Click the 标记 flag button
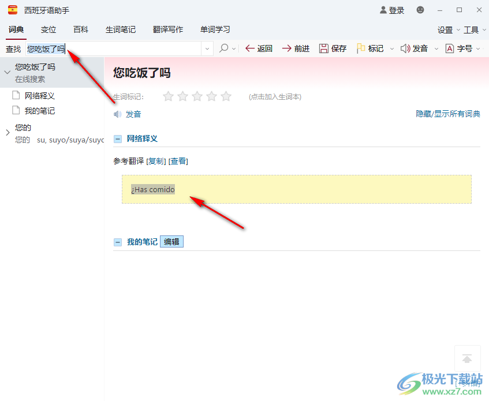 [370, 48]
